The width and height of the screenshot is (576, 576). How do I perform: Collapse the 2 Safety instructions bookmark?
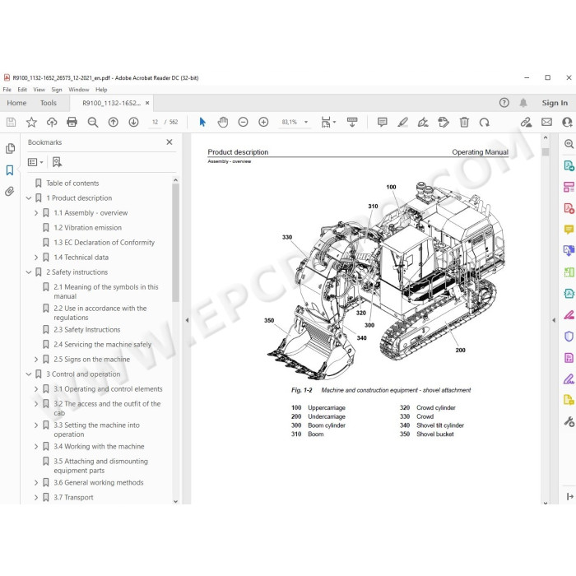[29, 272]
